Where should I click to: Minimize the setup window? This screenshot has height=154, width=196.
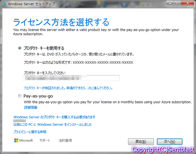click(x=170, y=3)
